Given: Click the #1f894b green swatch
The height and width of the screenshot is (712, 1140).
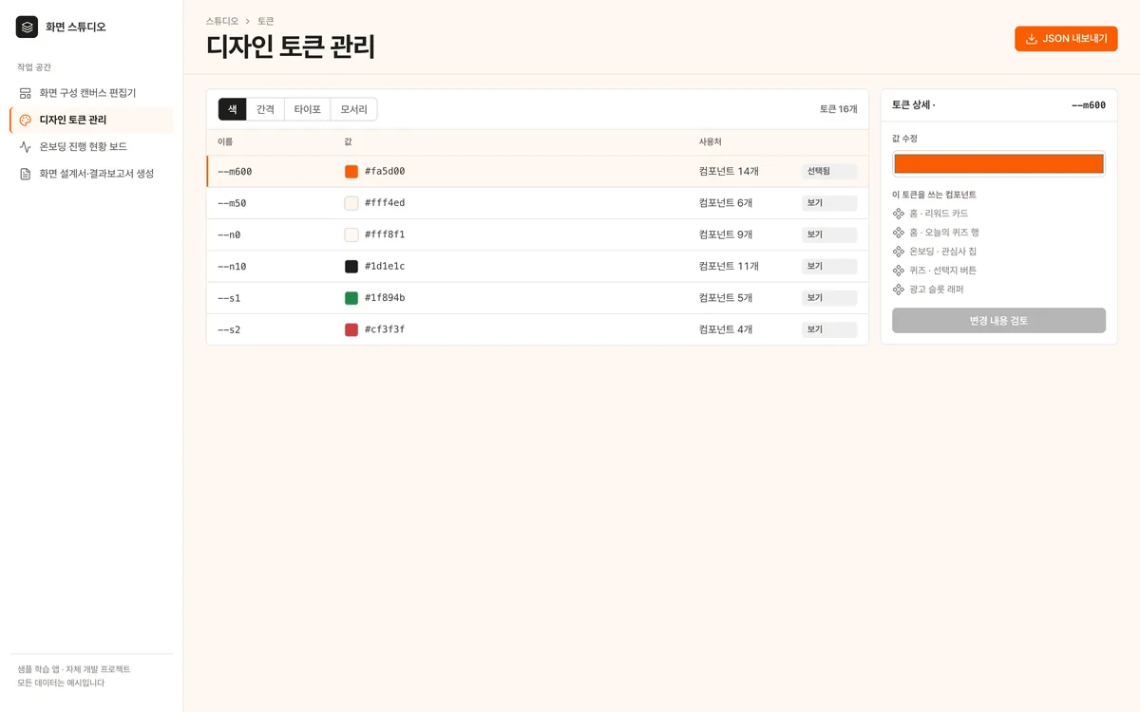Looking at the screenshot, I should click(x=351, y=298).
